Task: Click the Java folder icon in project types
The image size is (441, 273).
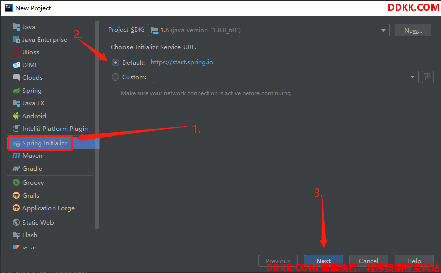Action: [16, 27]
